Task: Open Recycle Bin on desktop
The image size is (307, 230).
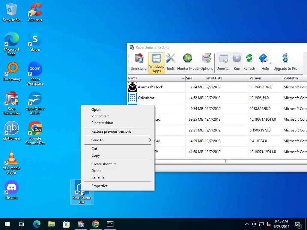Action: click(12, 12)
